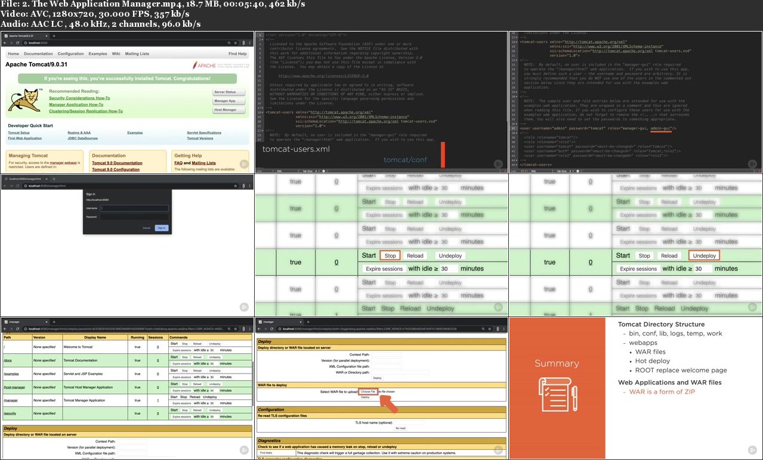The image size is (763, 460).
Task: Open Manager Application How-To link
Action: [76, 105]
